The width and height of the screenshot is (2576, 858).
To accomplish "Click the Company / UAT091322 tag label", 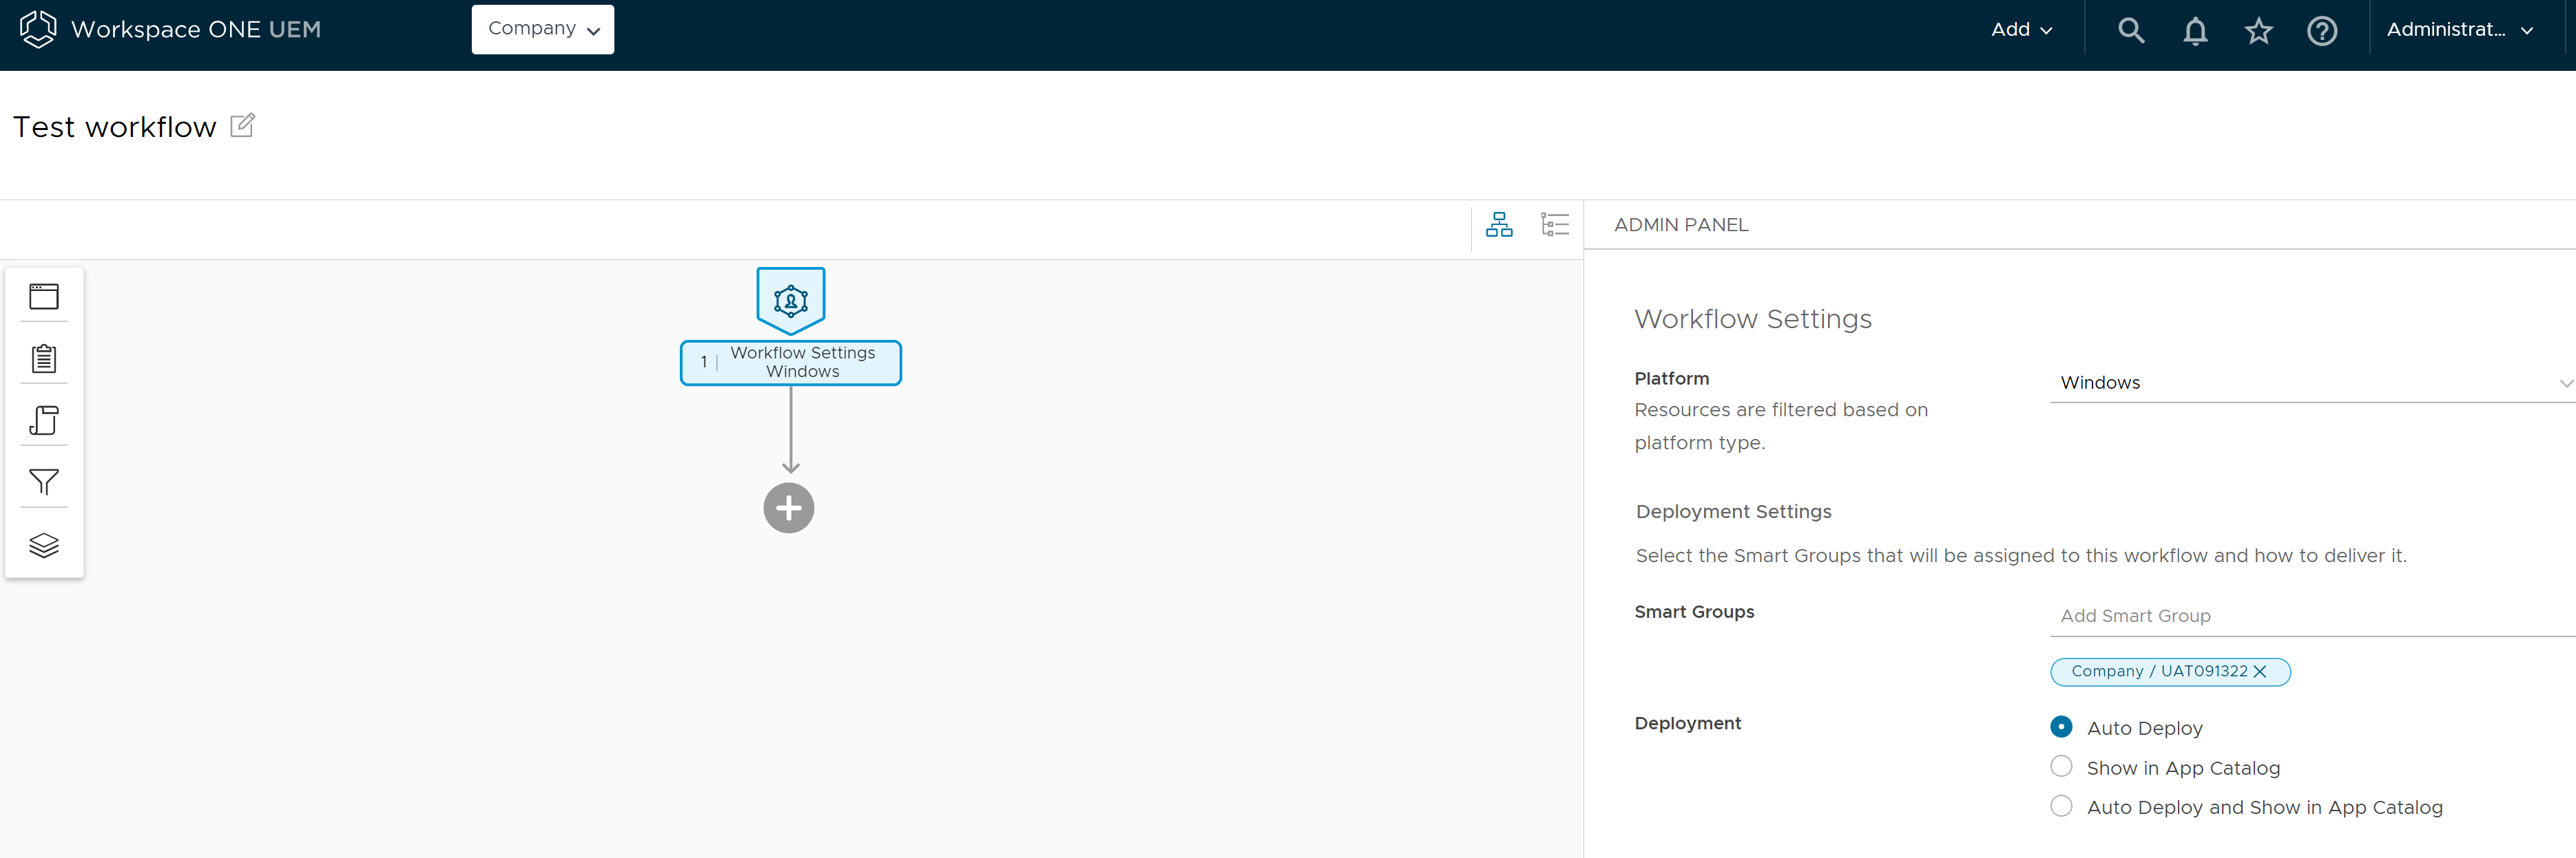I will 2159,672.
